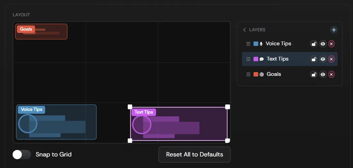The image size is (353, 168).
Task: Lock the Voice Tips layer
Action: tap(314, 44)
